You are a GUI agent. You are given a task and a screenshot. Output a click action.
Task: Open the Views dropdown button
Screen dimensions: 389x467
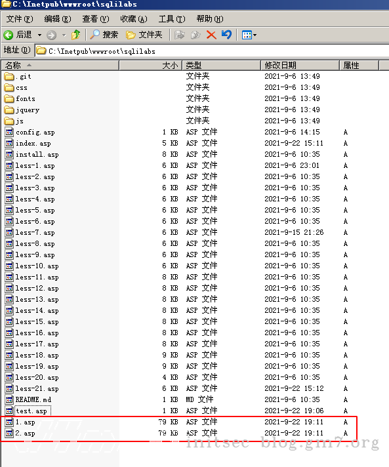click(249, 35)
